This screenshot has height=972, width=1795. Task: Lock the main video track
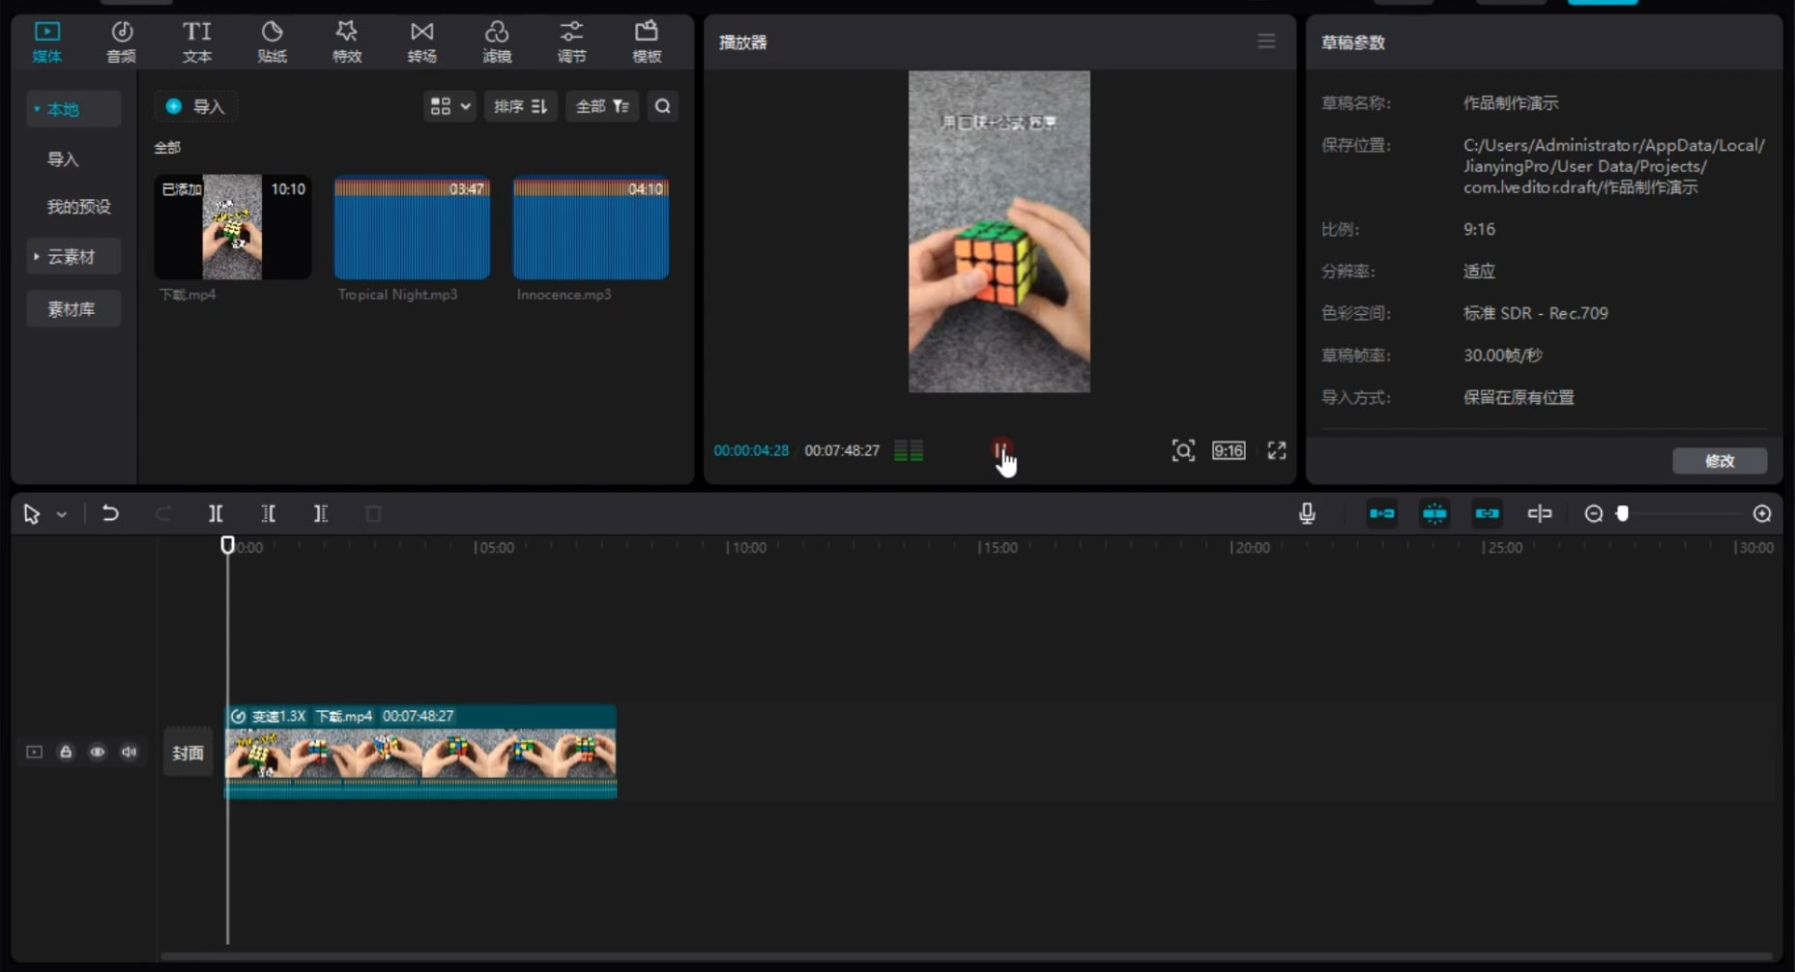(66, 752)
